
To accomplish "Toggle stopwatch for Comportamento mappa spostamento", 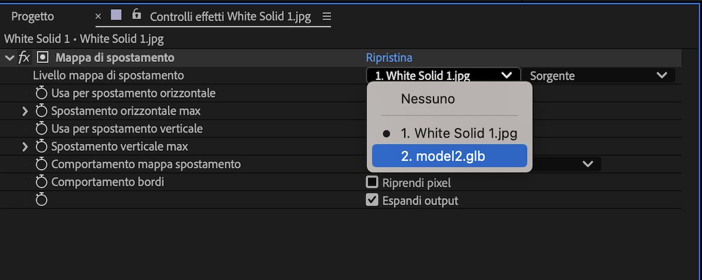I will click(42, 164).
